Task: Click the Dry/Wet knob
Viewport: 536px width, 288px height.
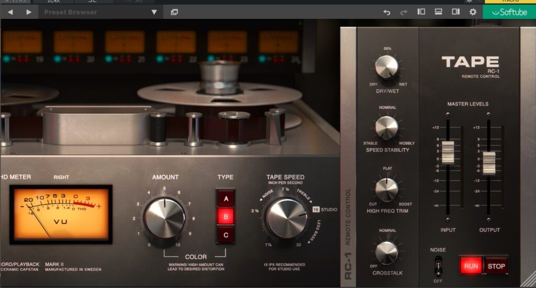Action: pyautogui.click(x=387, y=67)
